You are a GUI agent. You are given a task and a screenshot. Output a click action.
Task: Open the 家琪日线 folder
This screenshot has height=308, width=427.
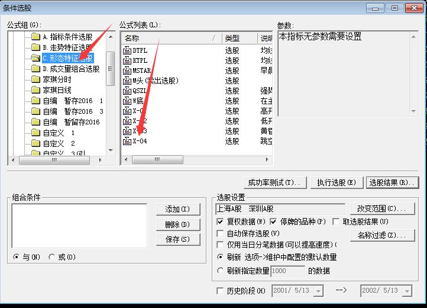(x=57, y=90)
